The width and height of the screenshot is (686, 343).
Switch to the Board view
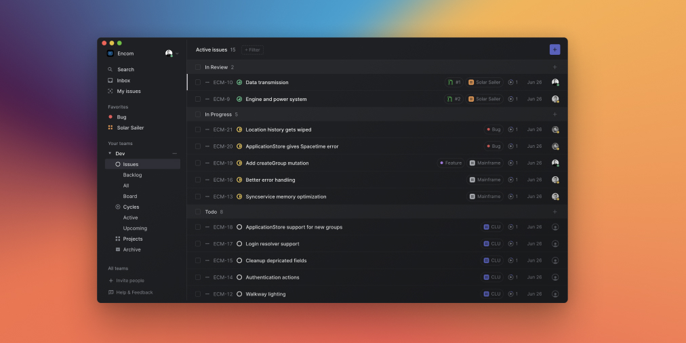pyautogui.click(x=129, y=196)
